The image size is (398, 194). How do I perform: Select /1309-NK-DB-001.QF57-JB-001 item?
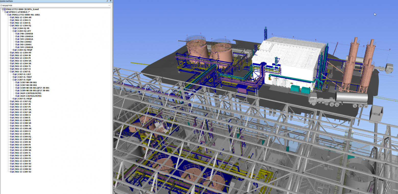[x=34, y=88]
